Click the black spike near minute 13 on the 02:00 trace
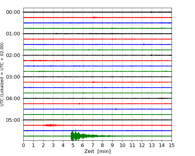195x156 pixels. [x=151, y=55]
